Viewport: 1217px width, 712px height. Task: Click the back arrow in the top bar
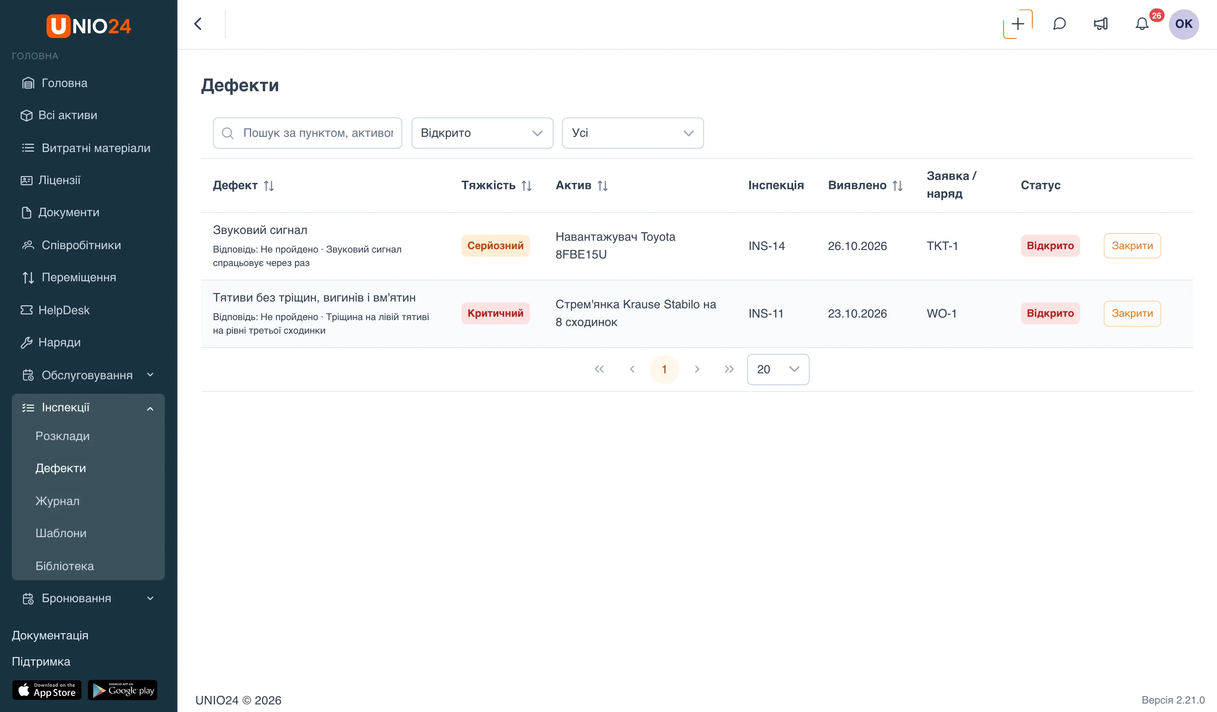[x=198, y=24]
